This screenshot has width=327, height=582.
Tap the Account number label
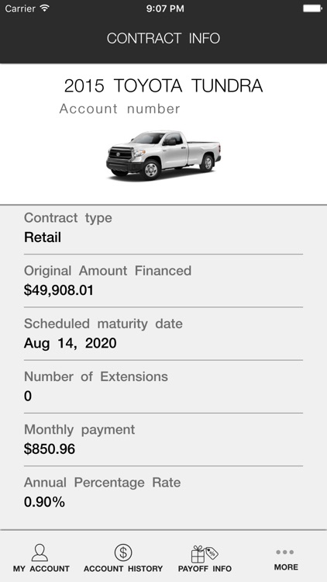[x=120, y=109]
